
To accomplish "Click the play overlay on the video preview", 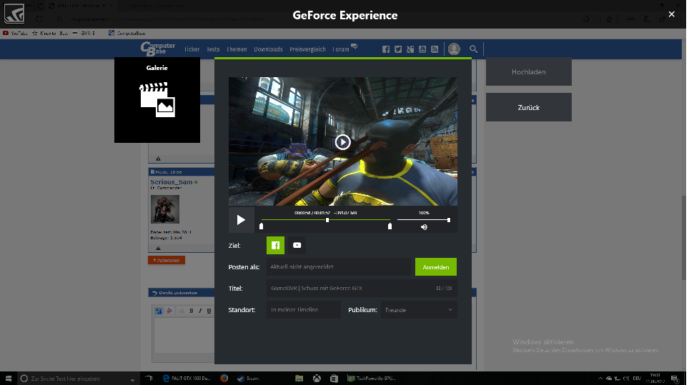I will (x=343, y=142).
